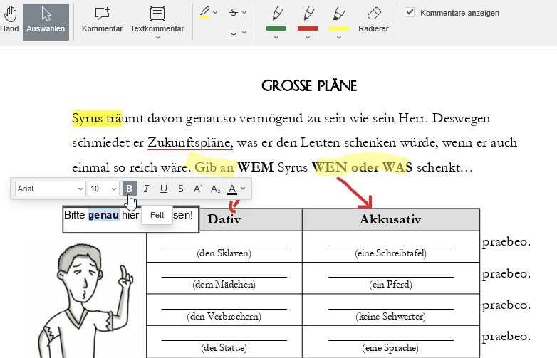Open the font size dropdown

tap(103, 189)
